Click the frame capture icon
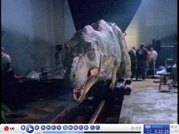This screenshot has width=179, height=134. pos(86,128)
